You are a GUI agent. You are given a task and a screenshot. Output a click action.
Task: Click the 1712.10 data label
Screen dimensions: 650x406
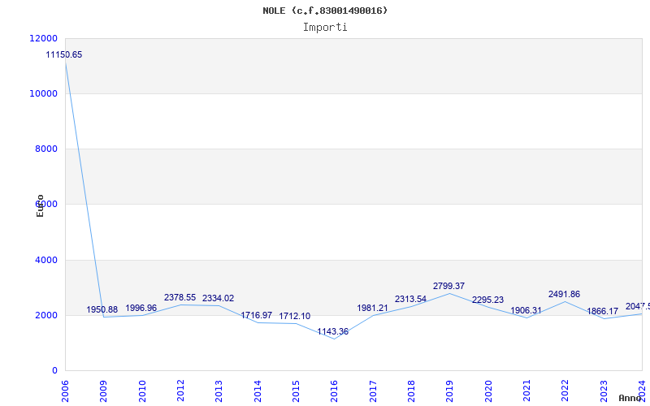[295, 316]
